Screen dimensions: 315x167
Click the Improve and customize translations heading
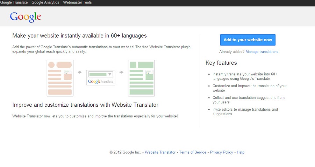85,105
